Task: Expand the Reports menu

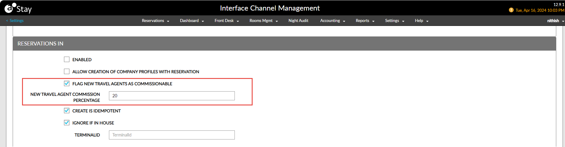Action: pos(365,20)
